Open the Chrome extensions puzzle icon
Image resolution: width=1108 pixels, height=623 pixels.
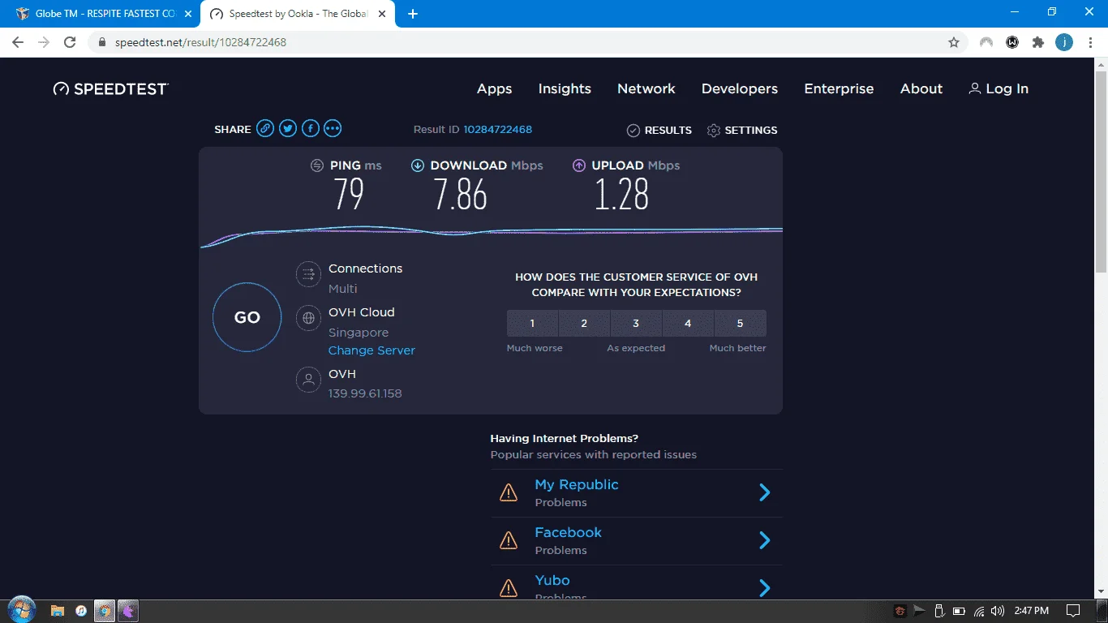coord(1038,42)
